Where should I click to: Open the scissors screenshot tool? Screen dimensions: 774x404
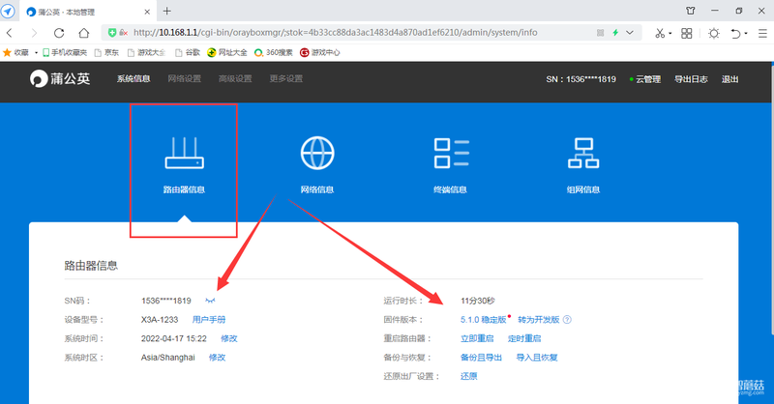(660, 33)
